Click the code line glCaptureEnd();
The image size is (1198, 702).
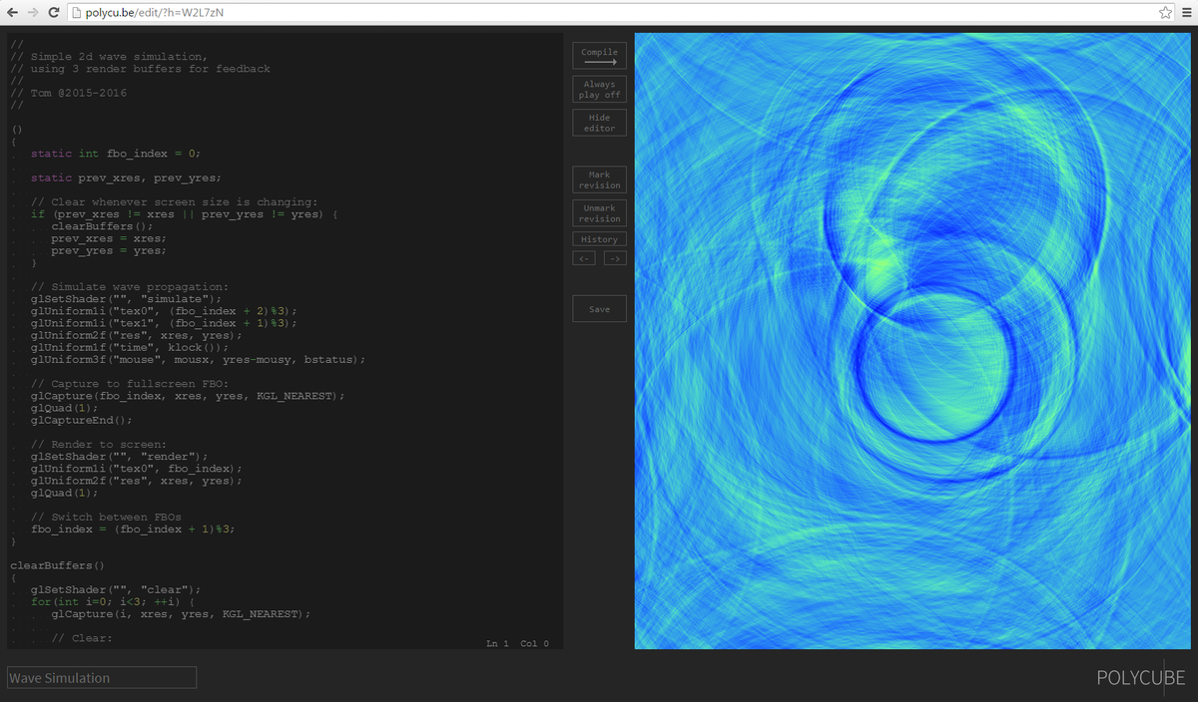tap(82, 420)
